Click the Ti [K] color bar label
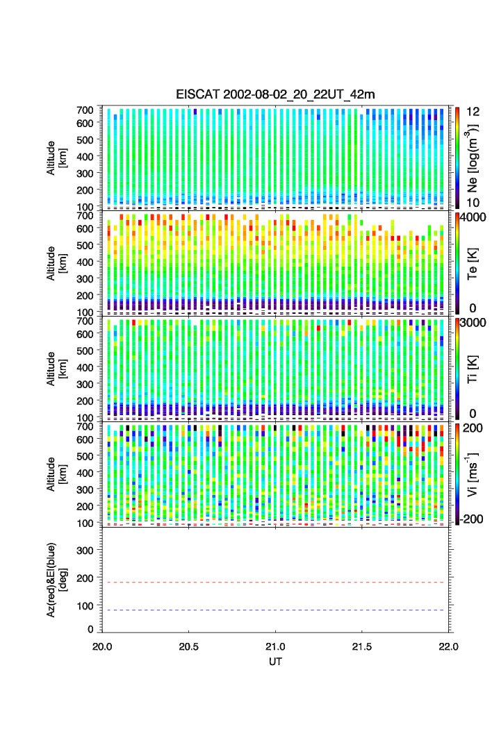 (x=473, y=368)
